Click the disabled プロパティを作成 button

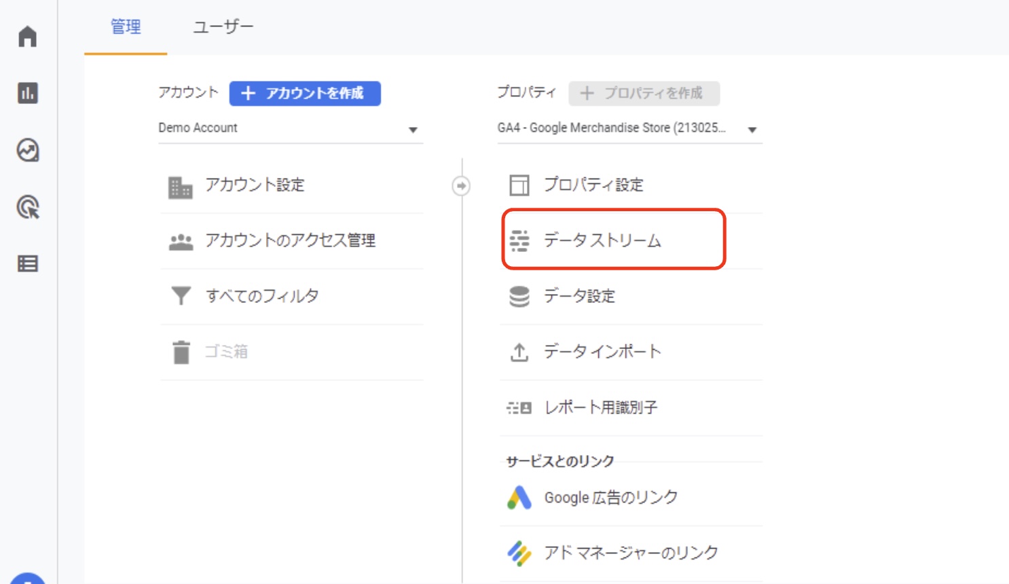point(644,93)
